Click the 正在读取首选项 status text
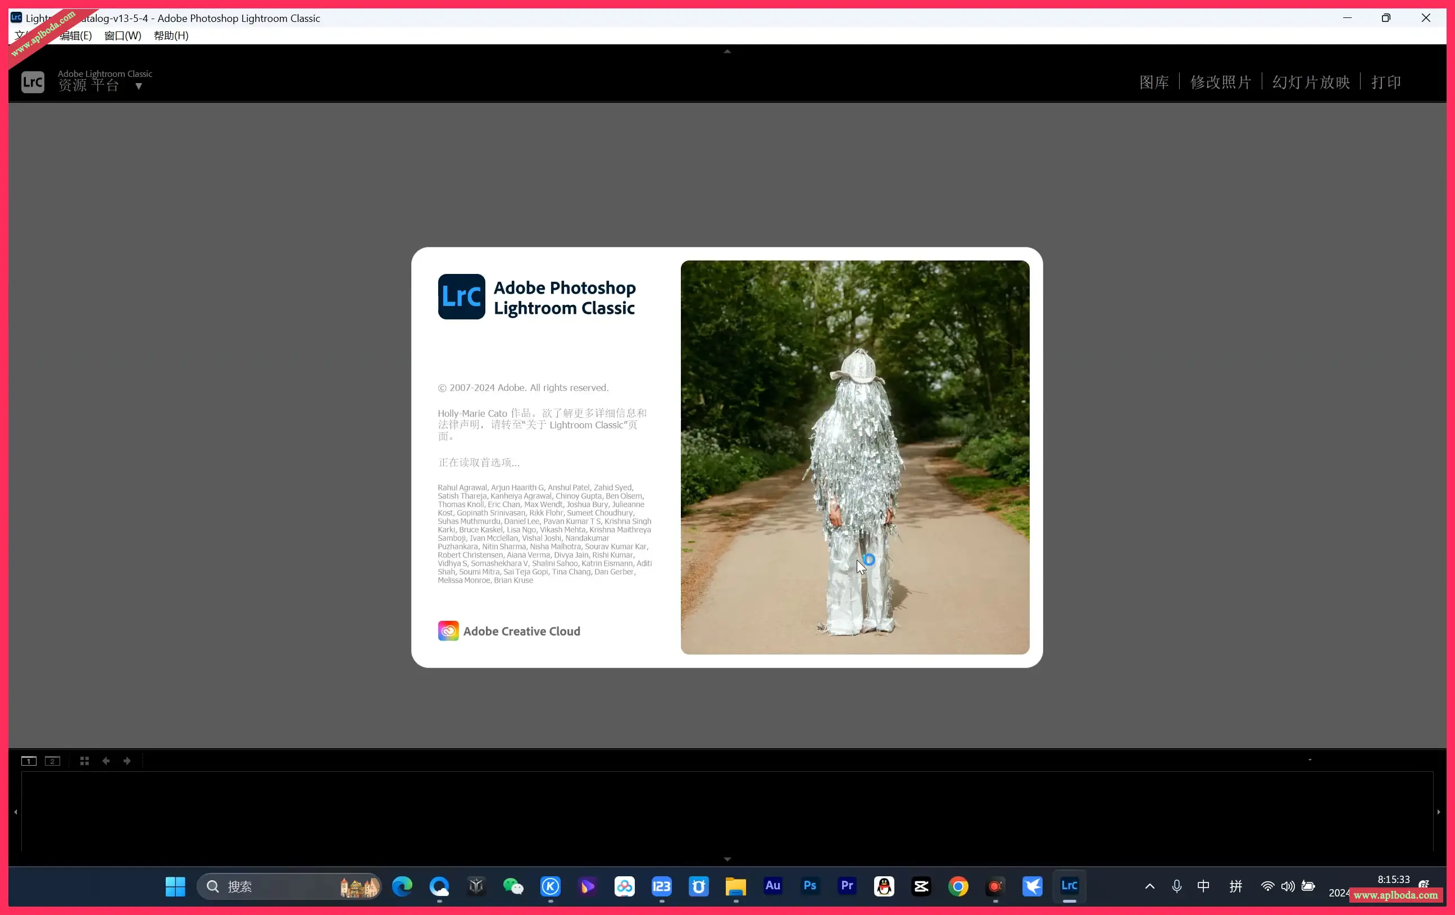 tap(479, 463)
